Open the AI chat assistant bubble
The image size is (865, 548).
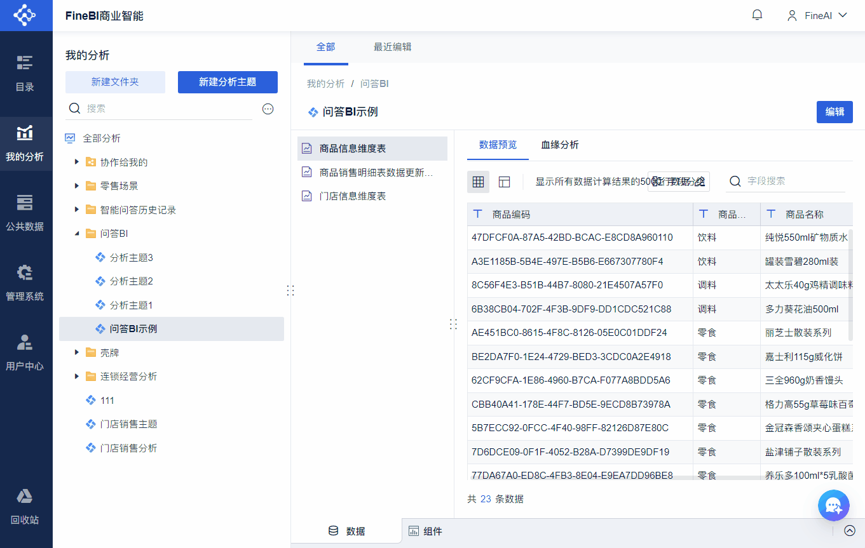point(834,505)
